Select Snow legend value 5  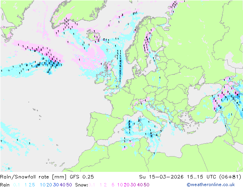click(x=113, y=185)
